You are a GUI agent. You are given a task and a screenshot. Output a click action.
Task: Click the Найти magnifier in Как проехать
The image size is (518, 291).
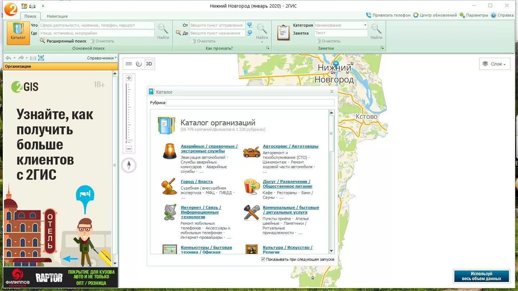[x=262, y=31]
